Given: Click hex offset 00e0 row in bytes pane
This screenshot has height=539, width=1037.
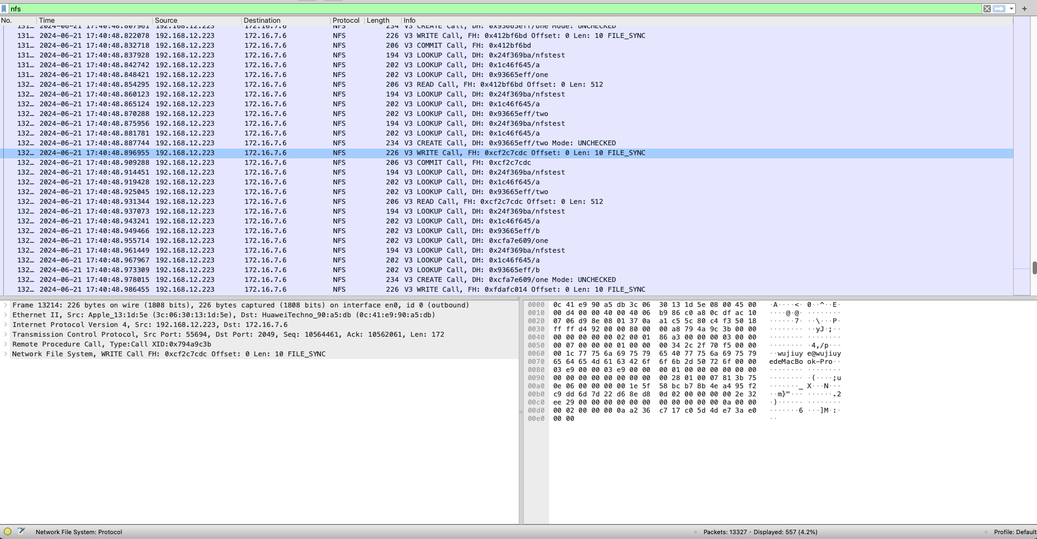Looking at the screenshot, I should (536, 419).
